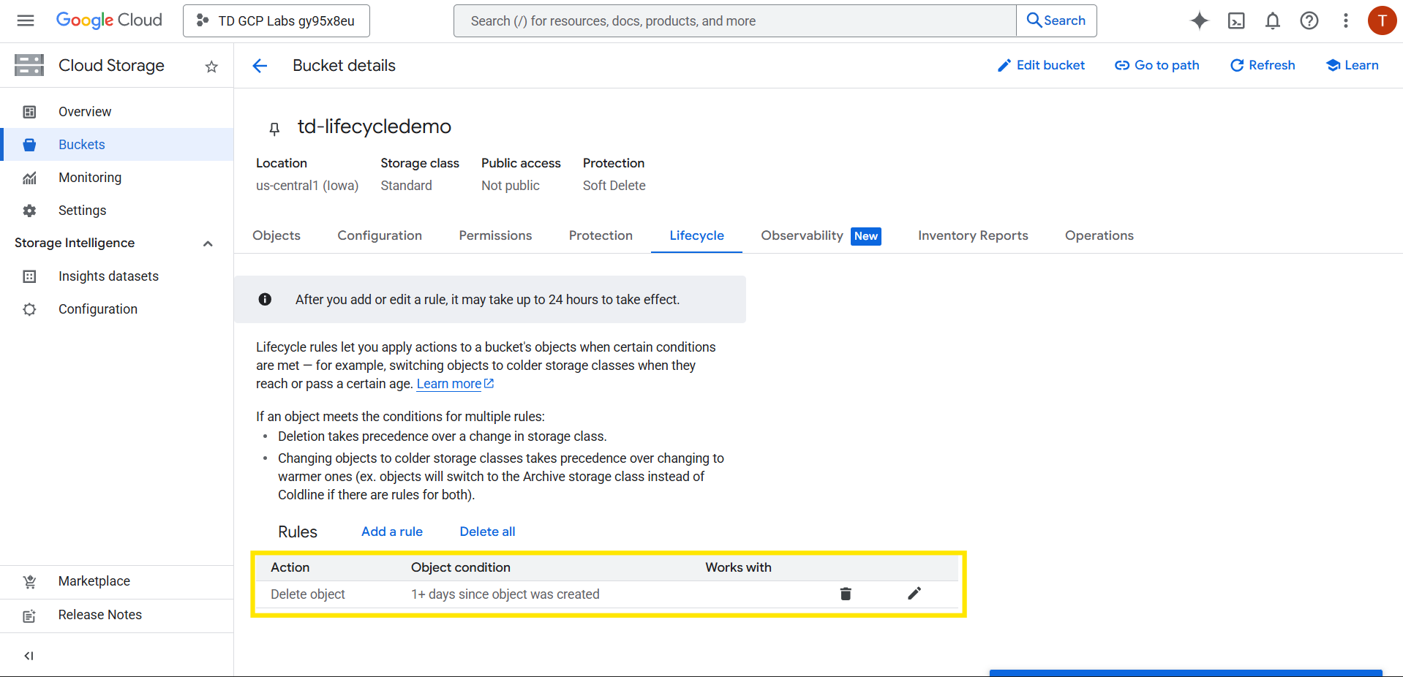The width and height of the screenshot is (1403, 677).
Task: Collapse the left navigation sidebar
Action: point(29,656)
